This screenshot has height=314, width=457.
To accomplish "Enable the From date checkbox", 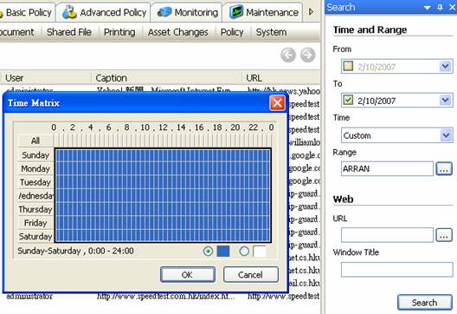I will pyautogui.click(x=348, y=66).
